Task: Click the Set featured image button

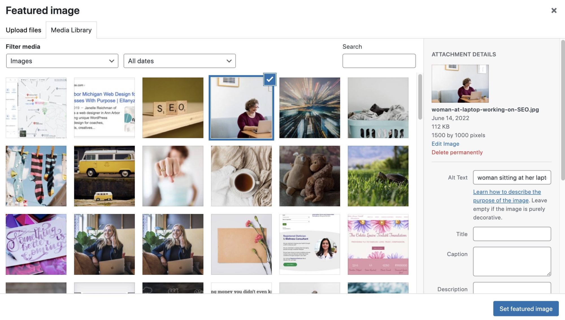Action: (x=526, y=308)
